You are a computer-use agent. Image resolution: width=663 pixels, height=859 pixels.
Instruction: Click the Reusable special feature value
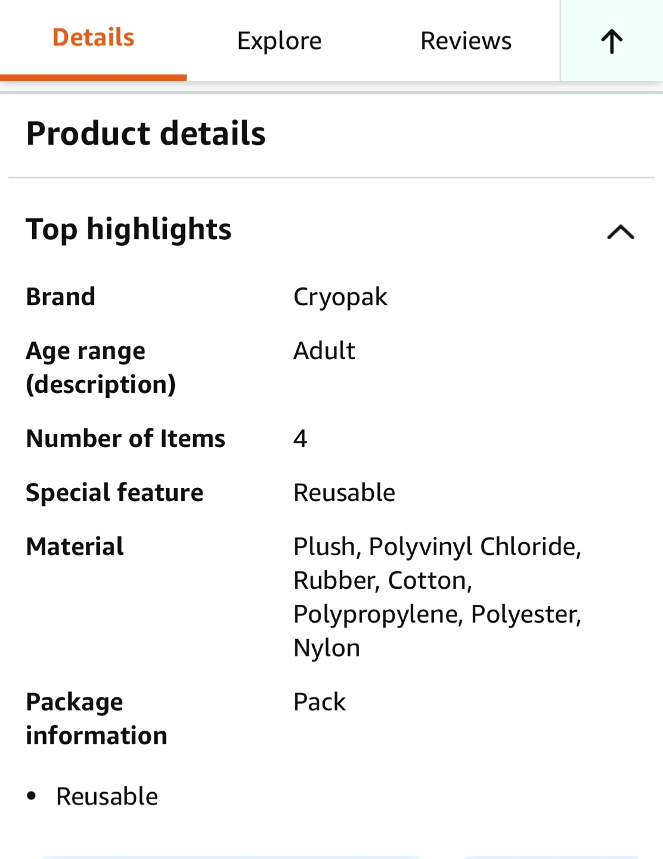(344, 493)
